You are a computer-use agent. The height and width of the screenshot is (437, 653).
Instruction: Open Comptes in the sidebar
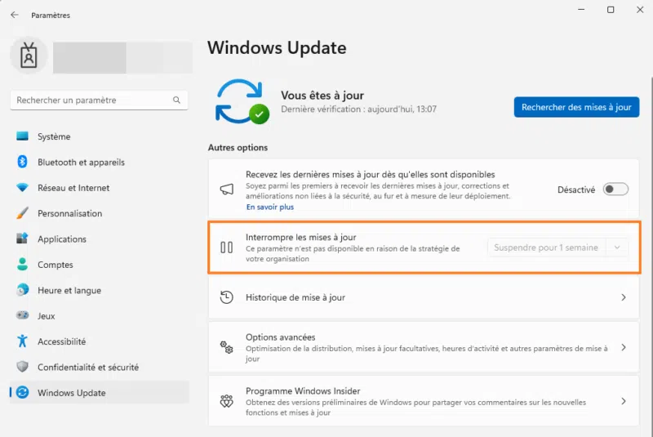click(x=56, y=265)
